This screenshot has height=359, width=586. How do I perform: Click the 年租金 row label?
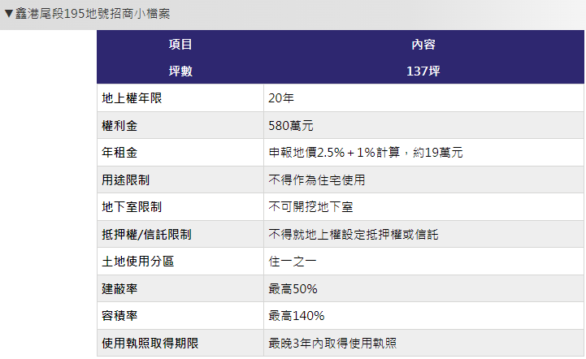pyautogui.click(x=119, y=153)
